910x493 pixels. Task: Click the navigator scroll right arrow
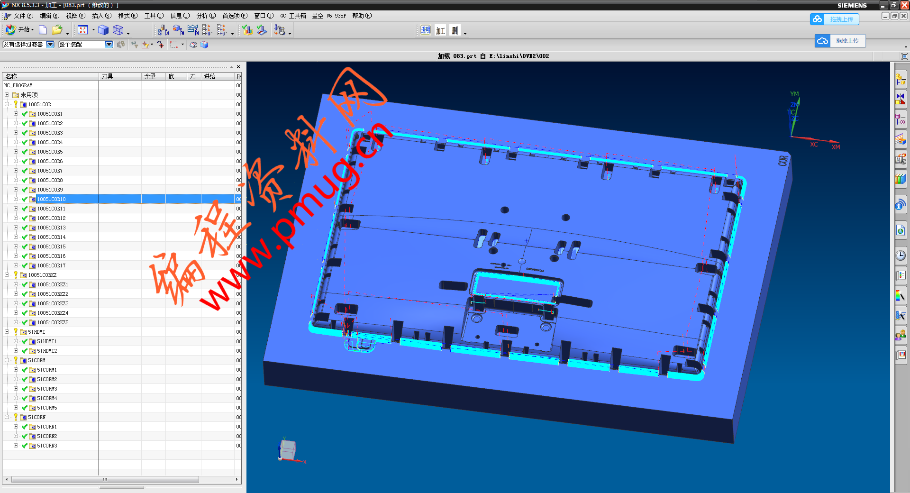[x=237, y=479]
